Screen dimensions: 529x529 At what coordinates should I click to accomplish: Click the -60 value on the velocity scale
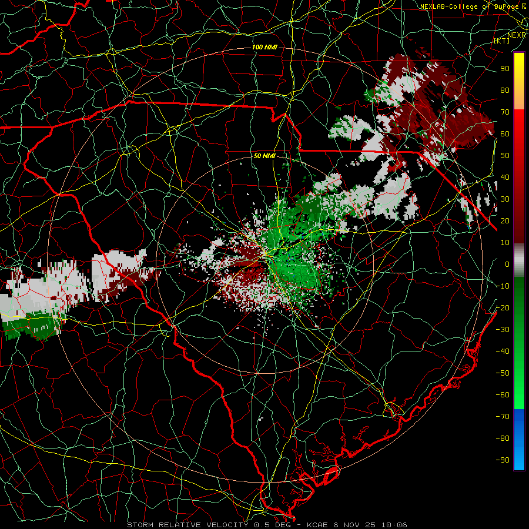click(x=503, y=395)
